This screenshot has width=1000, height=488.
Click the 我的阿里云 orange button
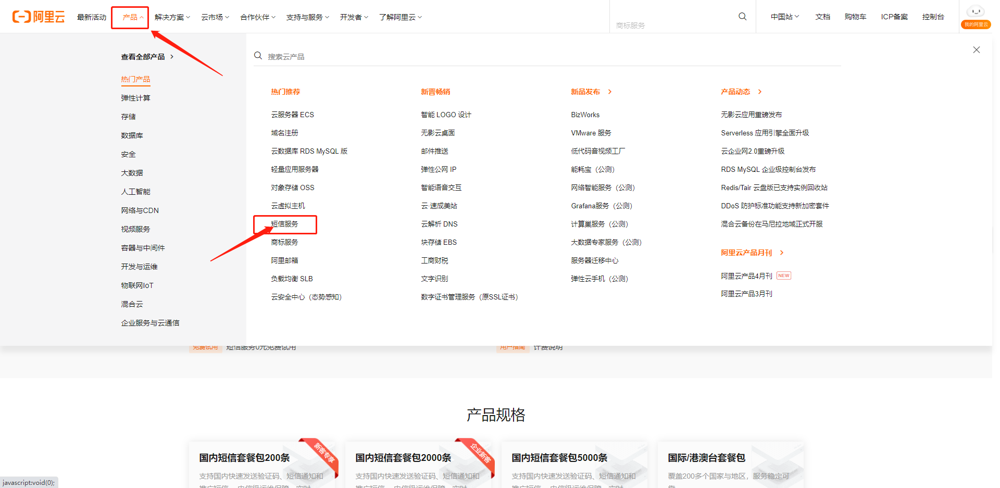(x=976, y=24)
